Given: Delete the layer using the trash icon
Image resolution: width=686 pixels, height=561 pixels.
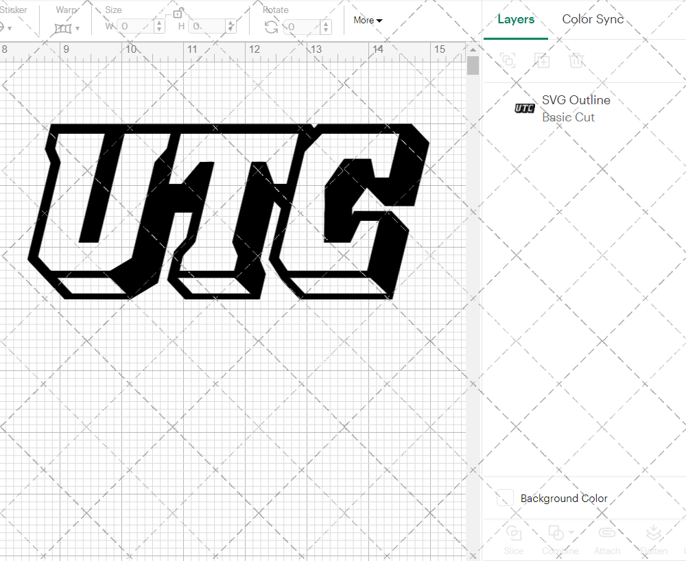Looking at the screenshot, I should coord(577,60).
